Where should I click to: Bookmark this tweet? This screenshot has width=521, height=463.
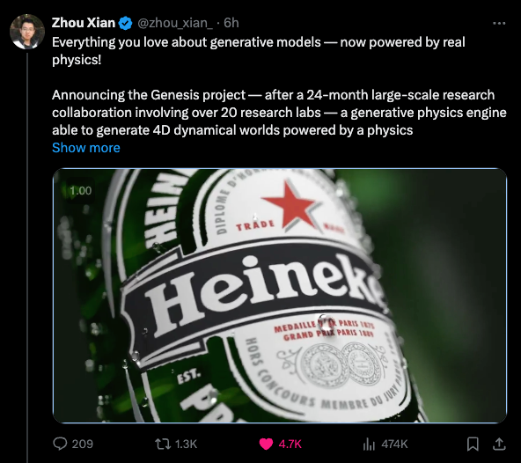[x=473, y=444]
